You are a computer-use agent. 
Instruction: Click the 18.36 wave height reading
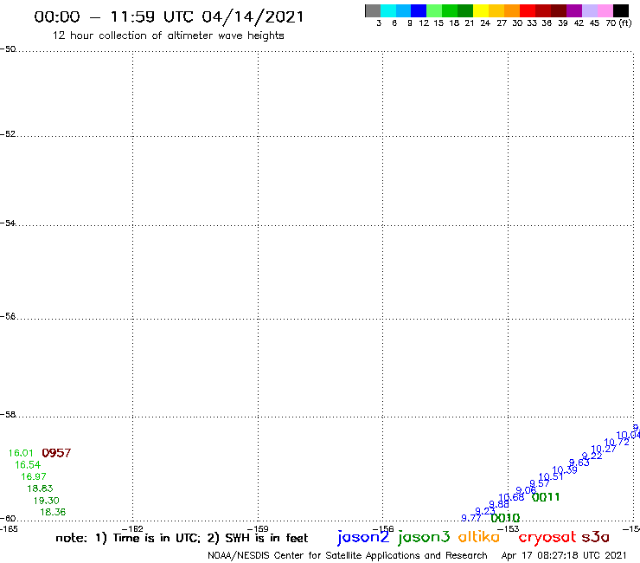click(x=53, y=512)
